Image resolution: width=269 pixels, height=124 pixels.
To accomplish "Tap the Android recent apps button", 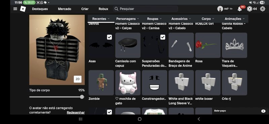I will tap(80, 119).
